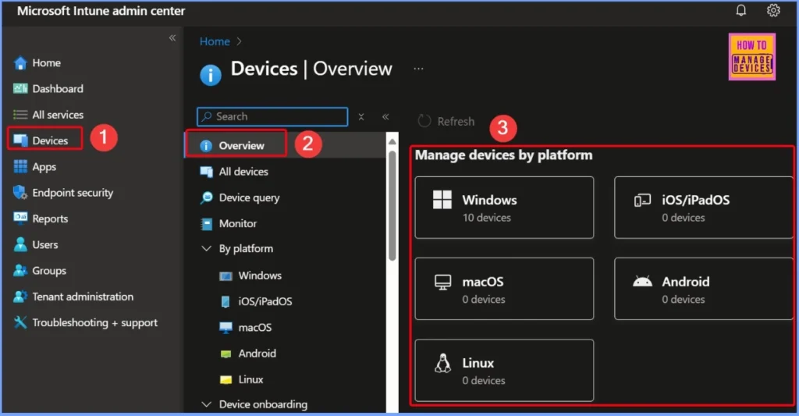Viewport: 799px width, 416px height.
Task: Click the Home breadcrumb link
Action: coord(215,42)
